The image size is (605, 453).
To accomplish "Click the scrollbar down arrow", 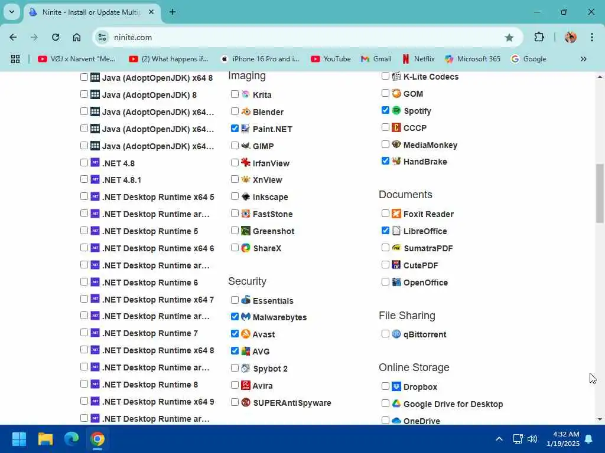I will coord(599,419).
